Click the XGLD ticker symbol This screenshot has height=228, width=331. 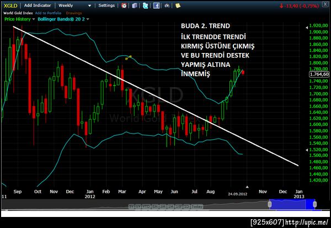tap(10, 6)
